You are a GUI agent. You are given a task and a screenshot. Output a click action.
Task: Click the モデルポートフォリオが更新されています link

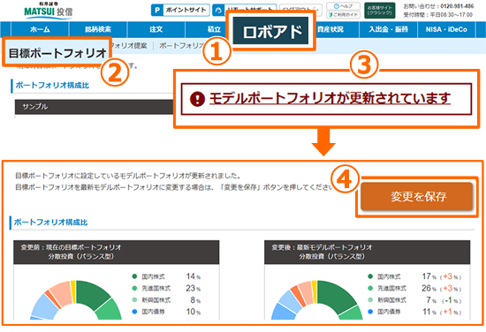pos(330,99)
